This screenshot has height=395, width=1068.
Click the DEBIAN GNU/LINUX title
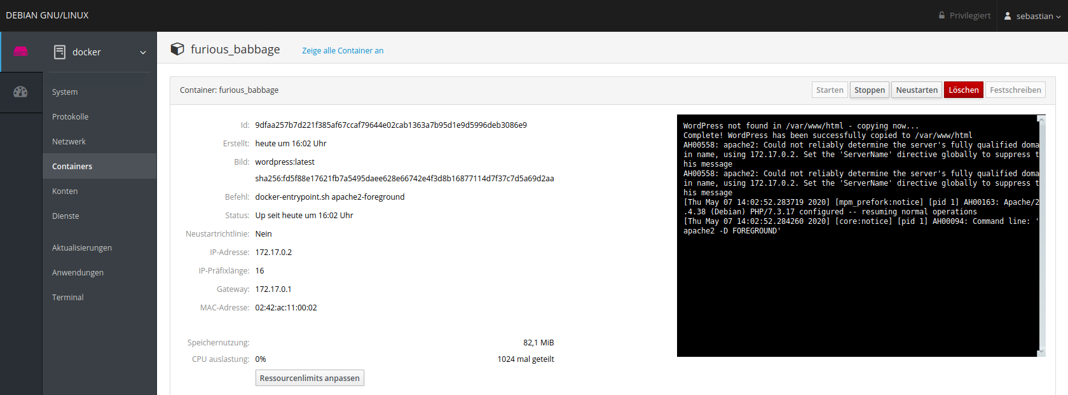pos(47,15)
